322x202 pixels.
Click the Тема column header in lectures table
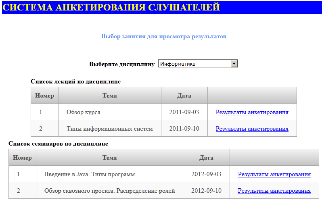(x=110, y=96)
